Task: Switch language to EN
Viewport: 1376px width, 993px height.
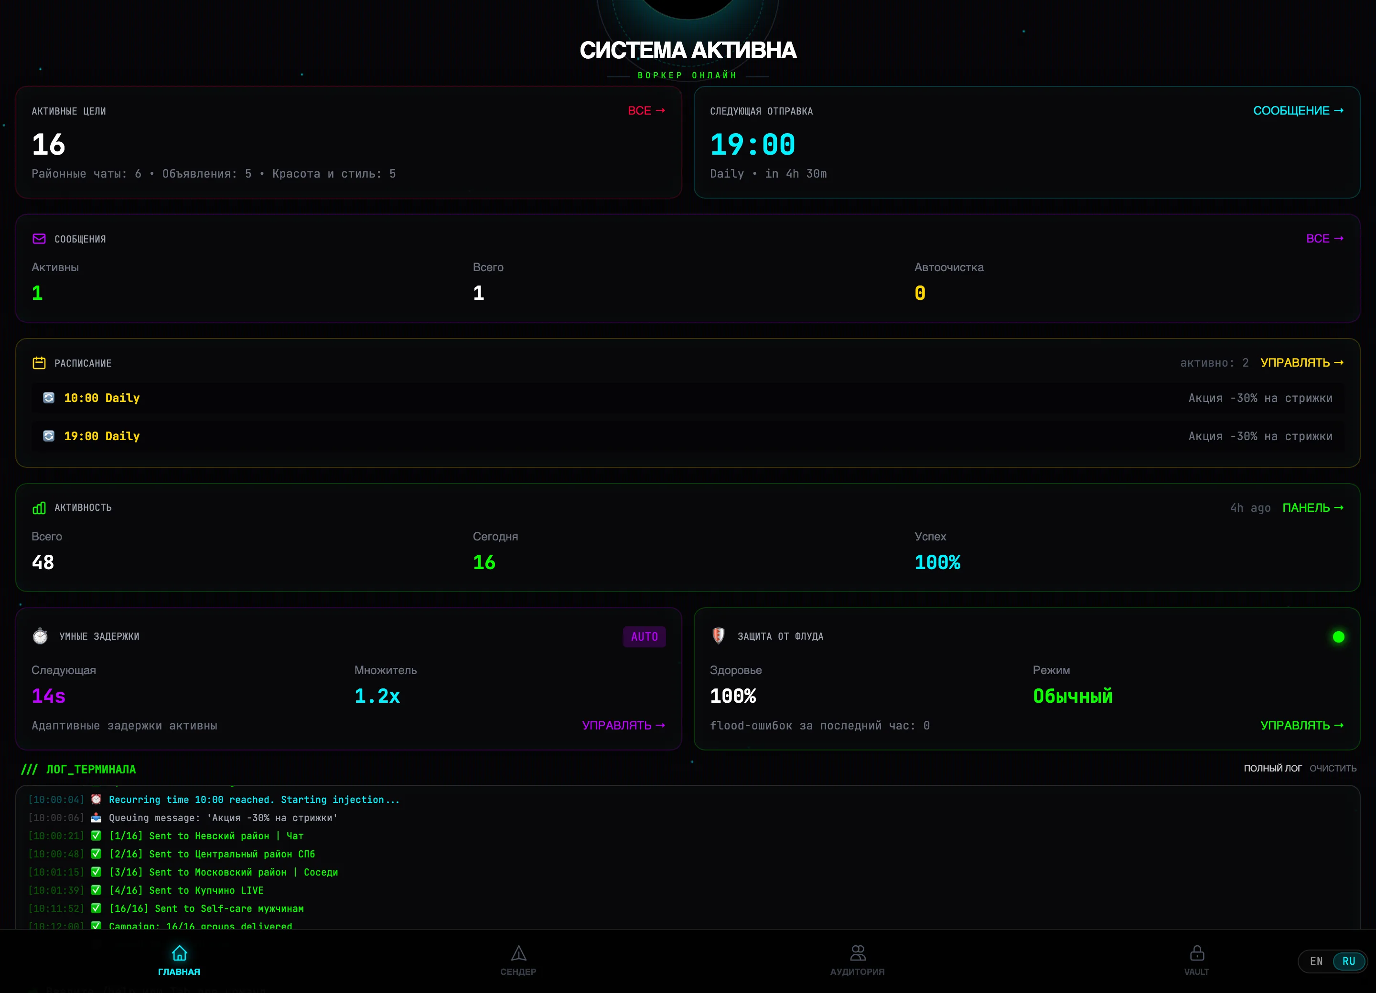Action: pos(1316,961)
